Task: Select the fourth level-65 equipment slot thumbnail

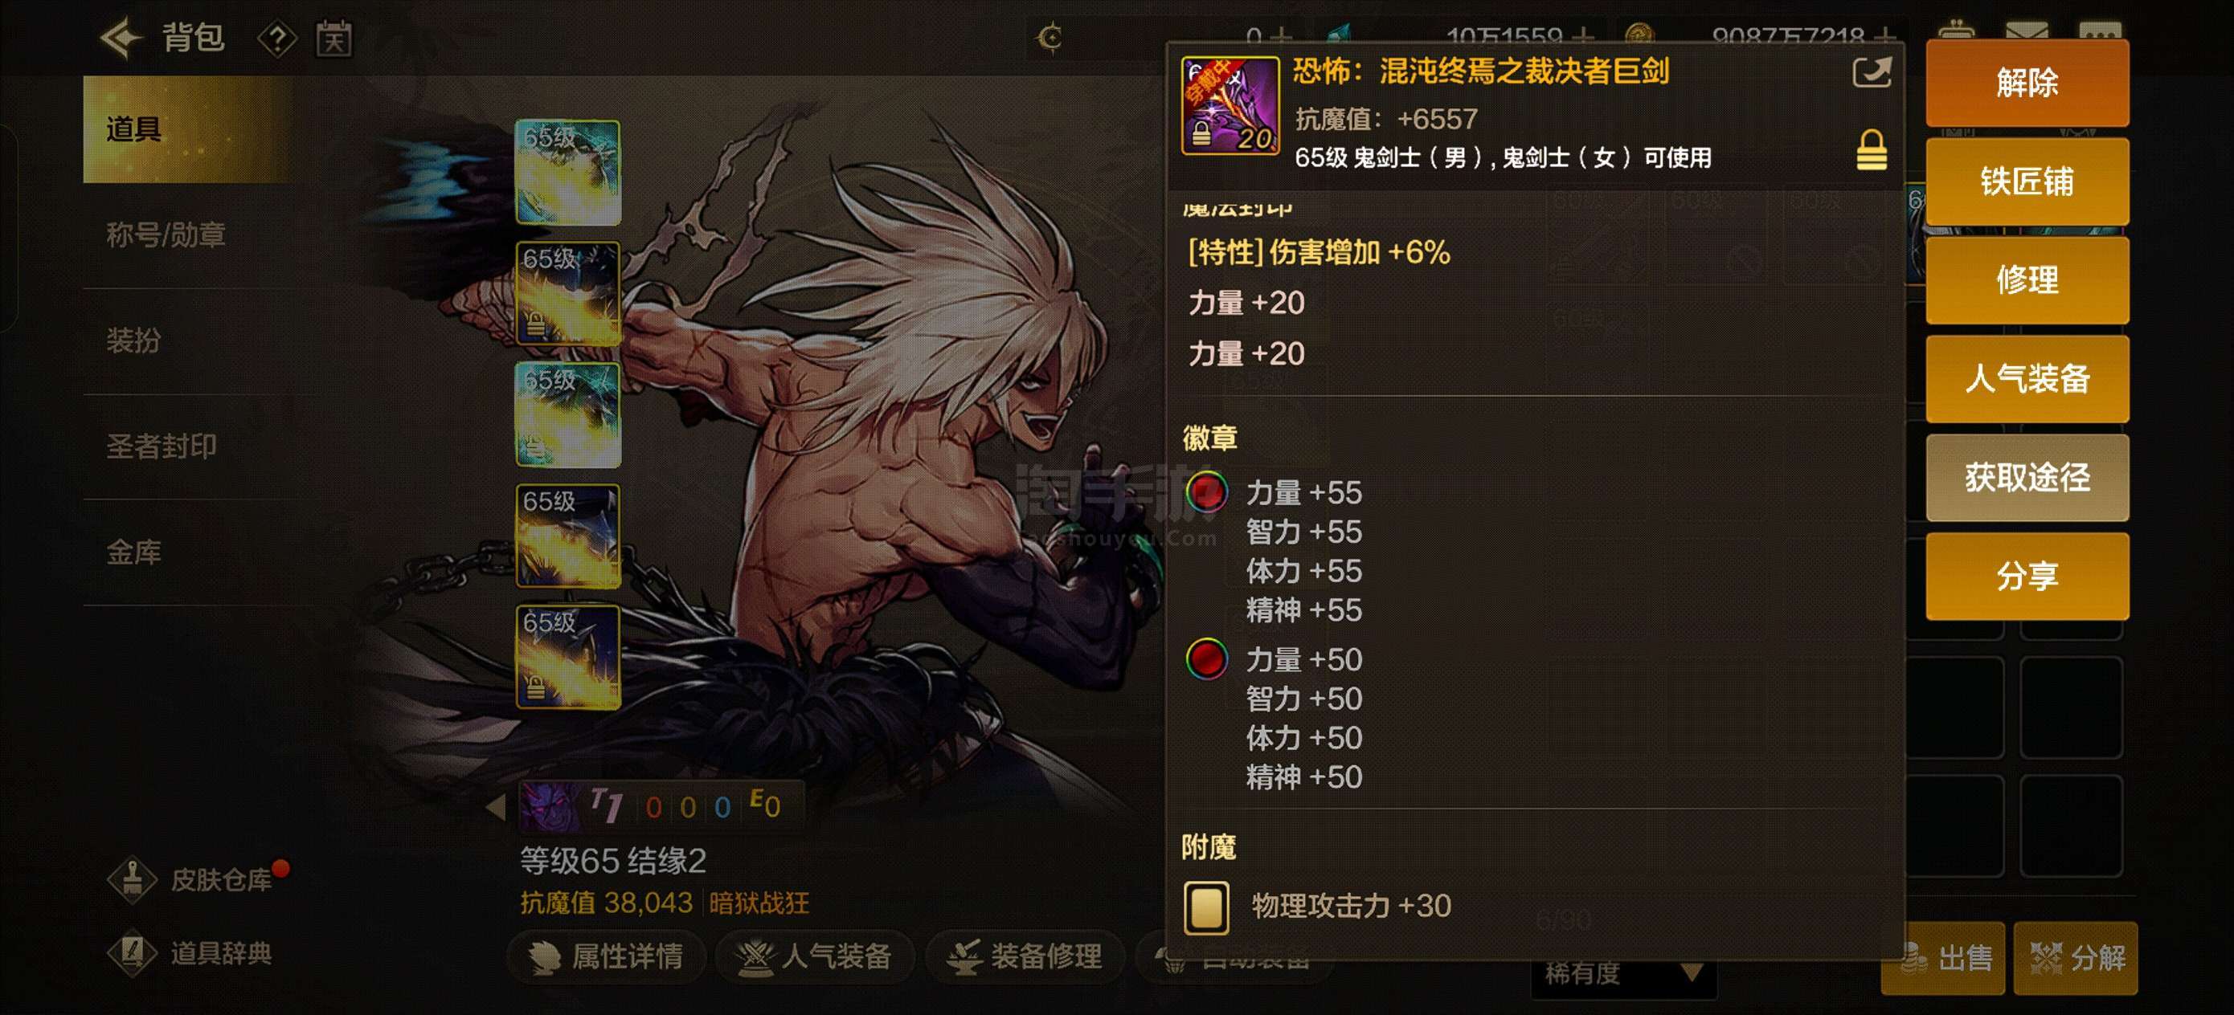Action: click(x=568, y=536)
